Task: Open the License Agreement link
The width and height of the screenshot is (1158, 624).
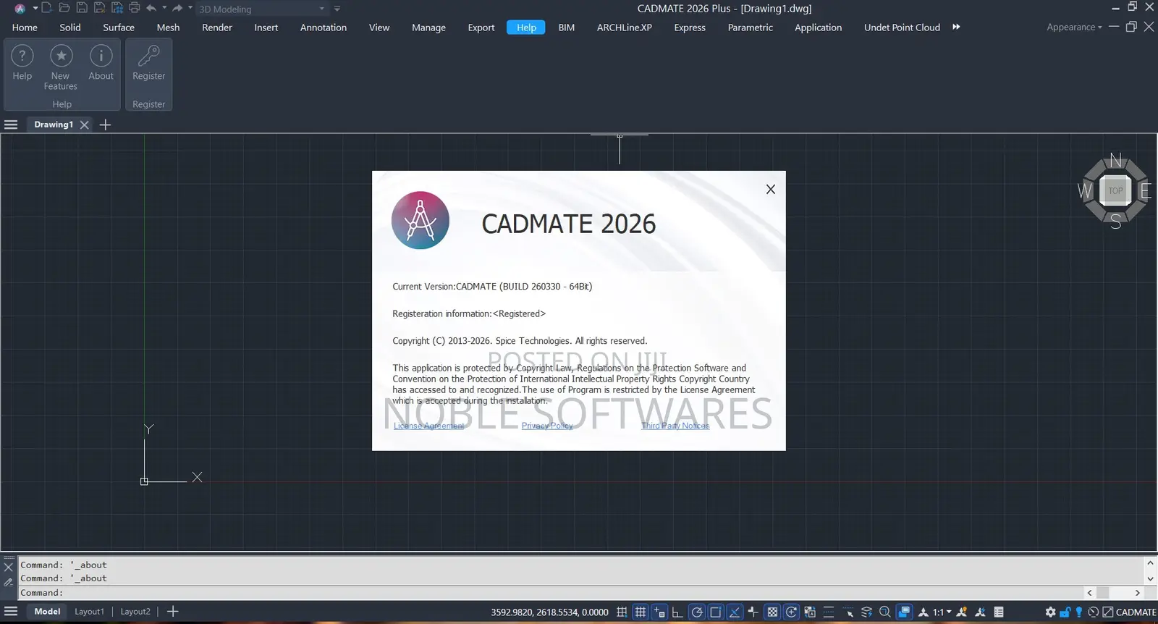Action: tap(429, 426)
